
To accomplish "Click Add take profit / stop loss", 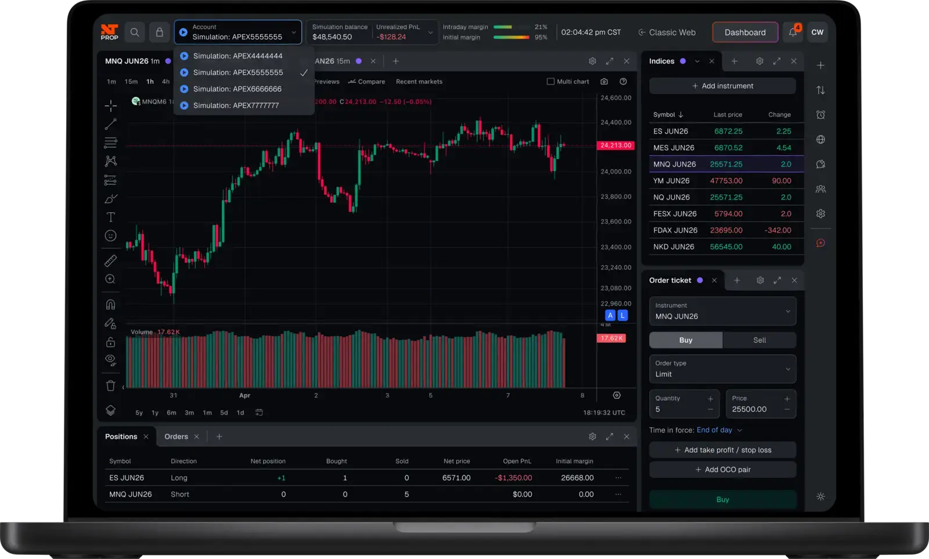I will (x=722, y=450).
